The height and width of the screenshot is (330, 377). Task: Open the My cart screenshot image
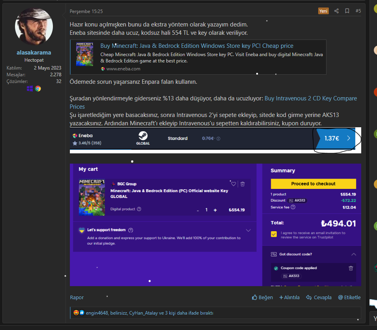[x=216, y=225]
